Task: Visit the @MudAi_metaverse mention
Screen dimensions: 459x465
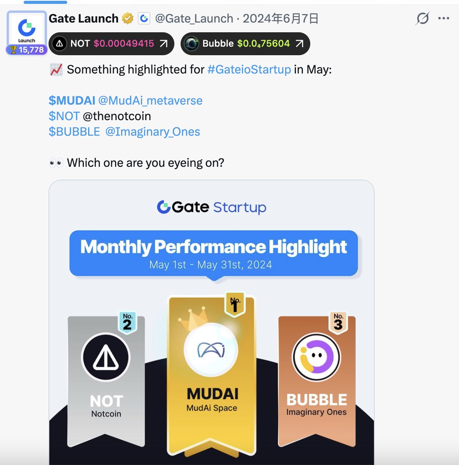Action: [150, 101]
